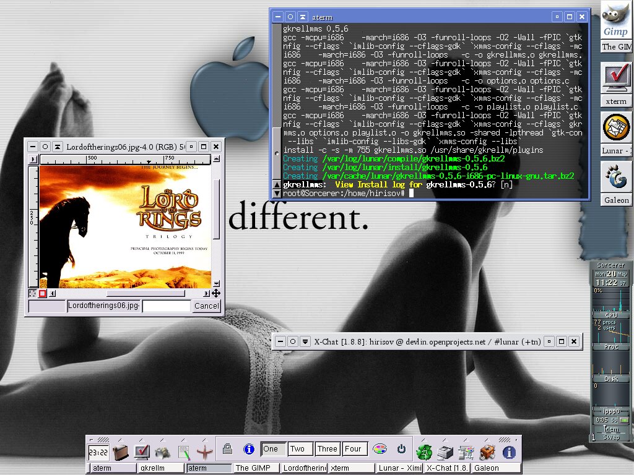Launch the color palette icon in bottom panel
634x475 pixels.
coord(381,449)
